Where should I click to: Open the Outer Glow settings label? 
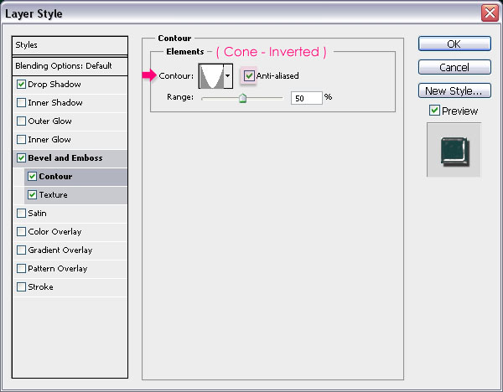tap(49, 121)
